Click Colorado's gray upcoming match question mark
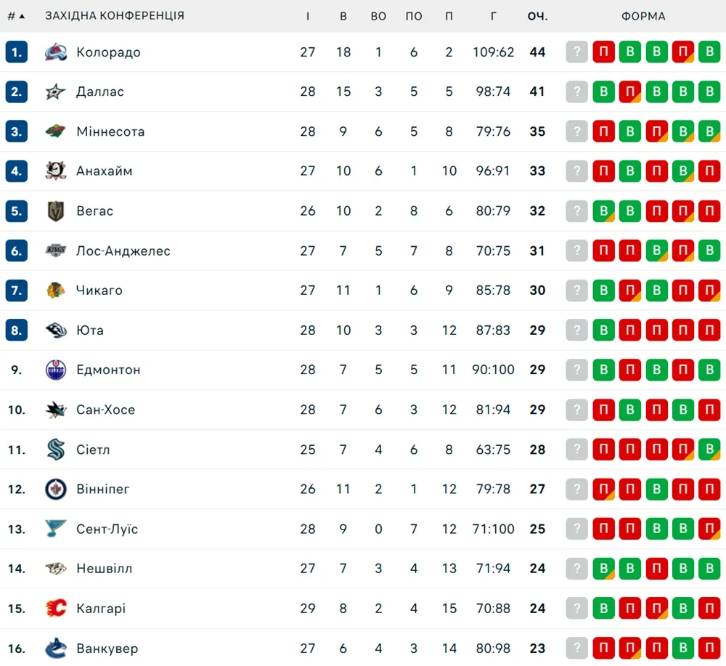The height and width of the screenshot is (666, 726). 576,52
